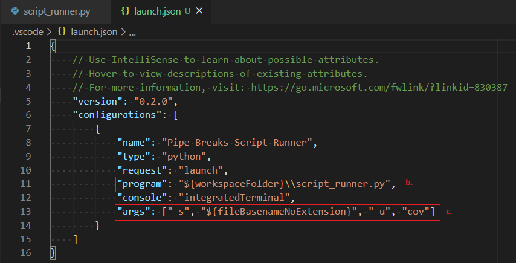The image size is (516, 263).
Task: Click the "0.2.0" version value
Action: pos(153,101)
